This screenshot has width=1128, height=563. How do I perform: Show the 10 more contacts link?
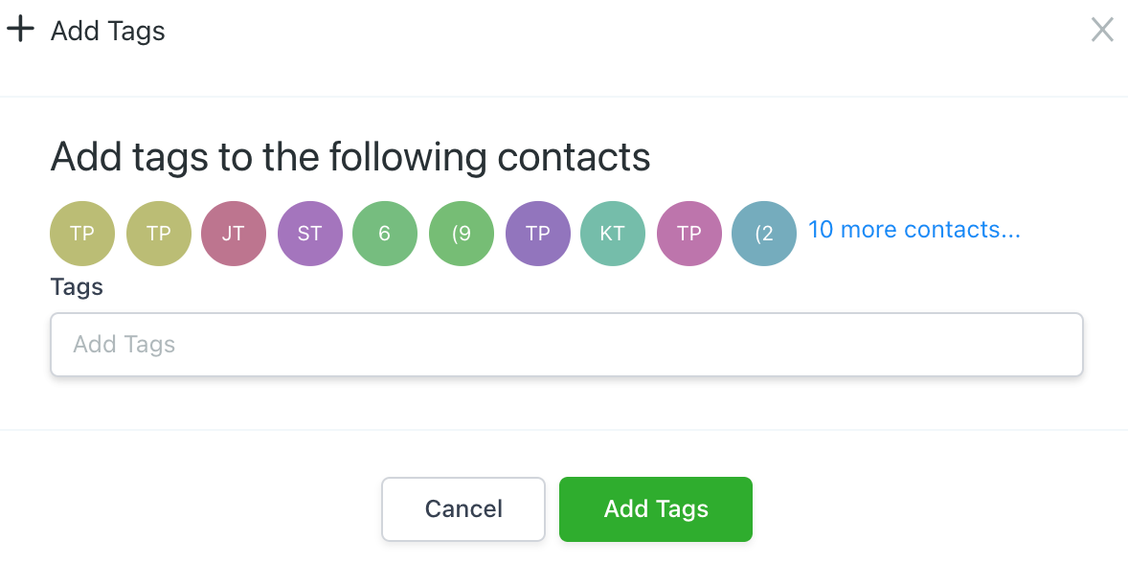coord(914,230)
